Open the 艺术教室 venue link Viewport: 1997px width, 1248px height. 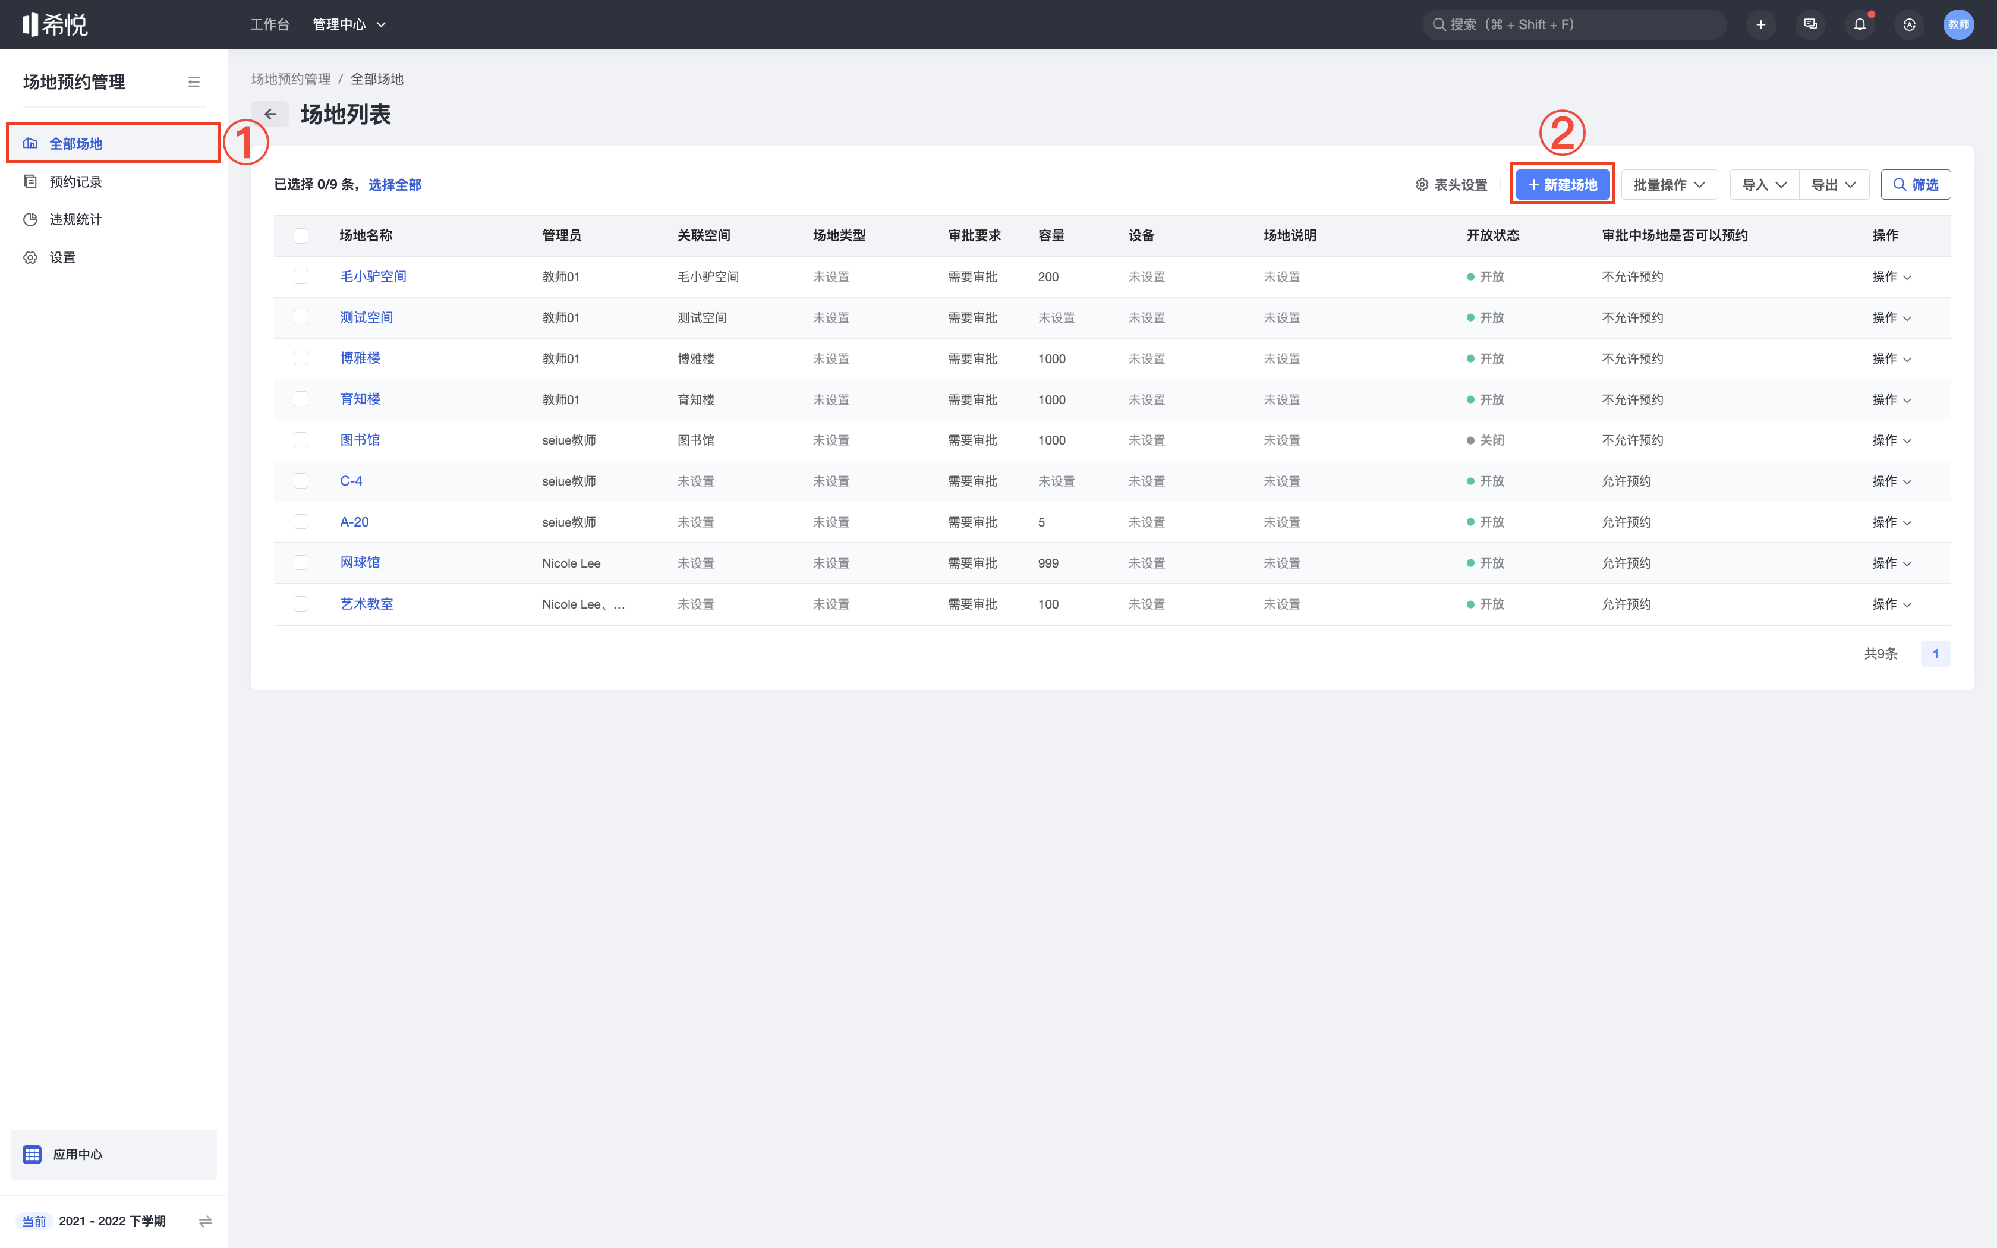tap(366, 604)
